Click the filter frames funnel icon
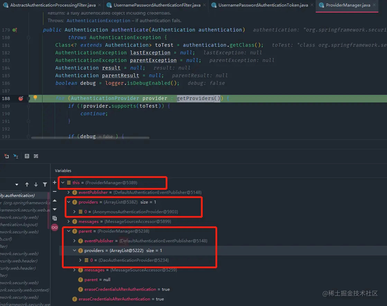Image resolution: width=387 pixels, height=306 pixels. click(45, 184)
